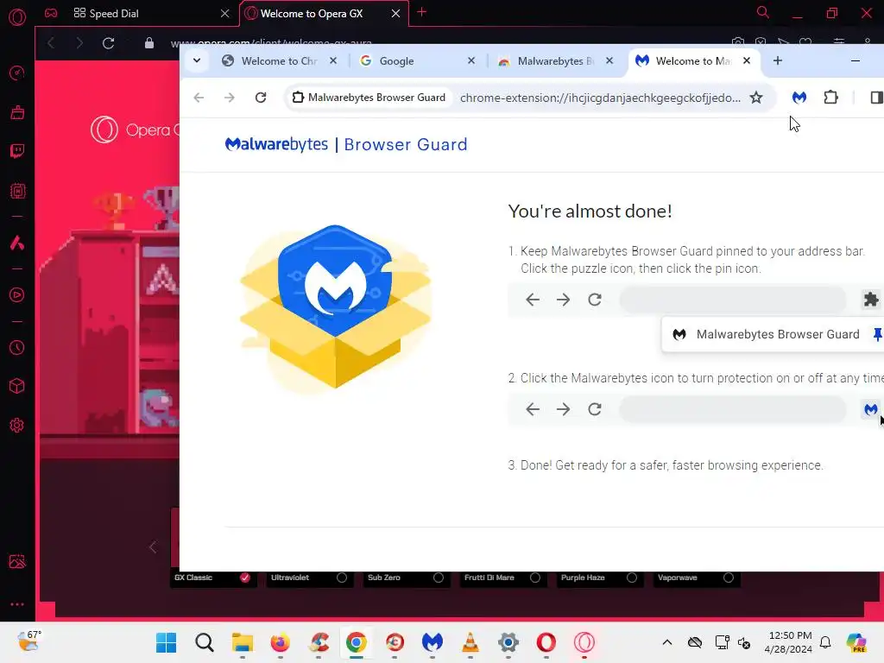Image resolution: width=884 pixels, height=663 pixels.
Task: Open Twitch panel in Opera sidebar
Action: click(x=17, y=151)
